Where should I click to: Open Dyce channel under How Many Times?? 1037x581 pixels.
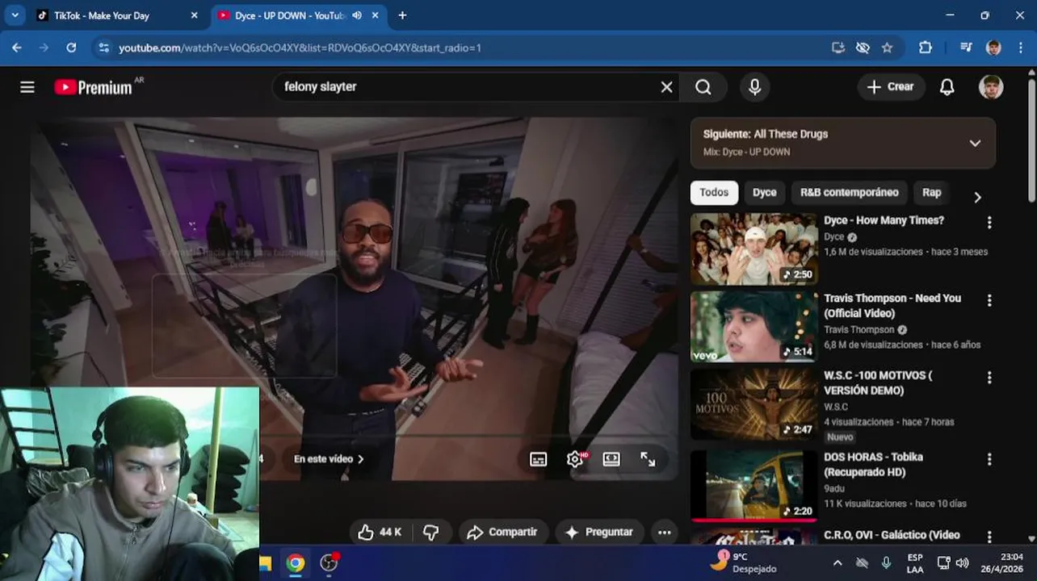tap(833, 237)
